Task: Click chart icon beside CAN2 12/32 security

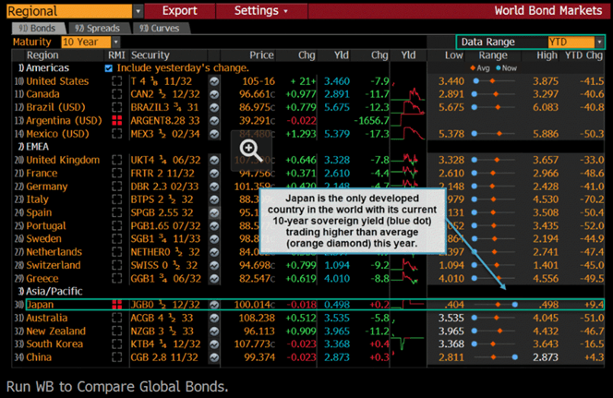Action: pyautogui.click(x=214, y=94)
